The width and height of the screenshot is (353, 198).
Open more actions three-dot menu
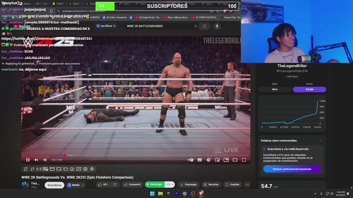(247, 185)
